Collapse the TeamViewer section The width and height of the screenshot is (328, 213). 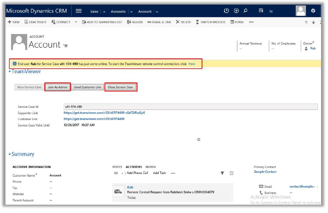[10, 72]
